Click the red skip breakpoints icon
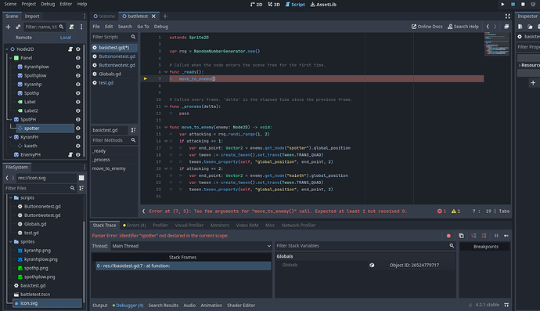 (x=448, y=236)
